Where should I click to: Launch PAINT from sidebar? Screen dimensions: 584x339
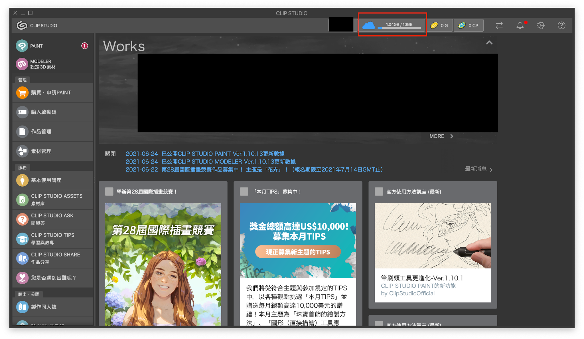(36, 46)
